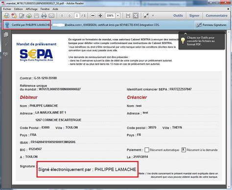The height and width of the screenshot is (190, 232).
Task: Open the zoom level dropdown arrow
Action: click(x=118, y=16)
